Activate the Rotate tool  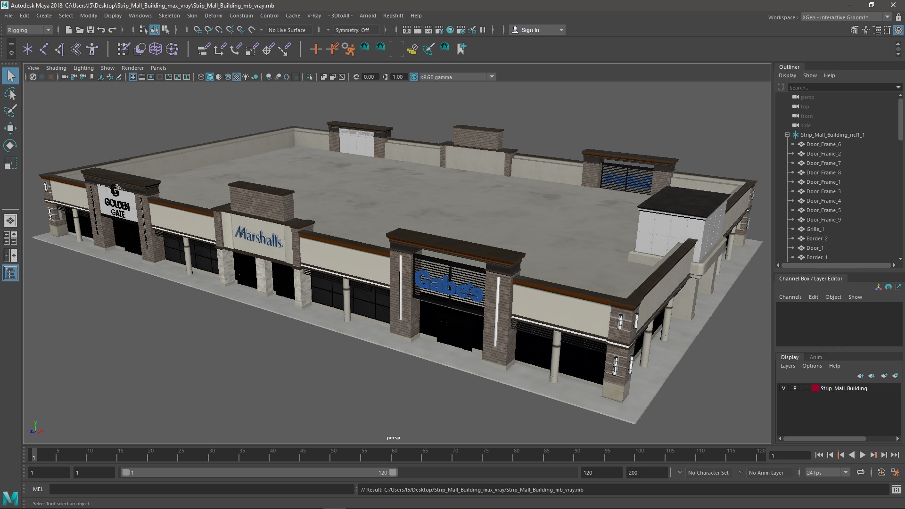click(10, 146)
